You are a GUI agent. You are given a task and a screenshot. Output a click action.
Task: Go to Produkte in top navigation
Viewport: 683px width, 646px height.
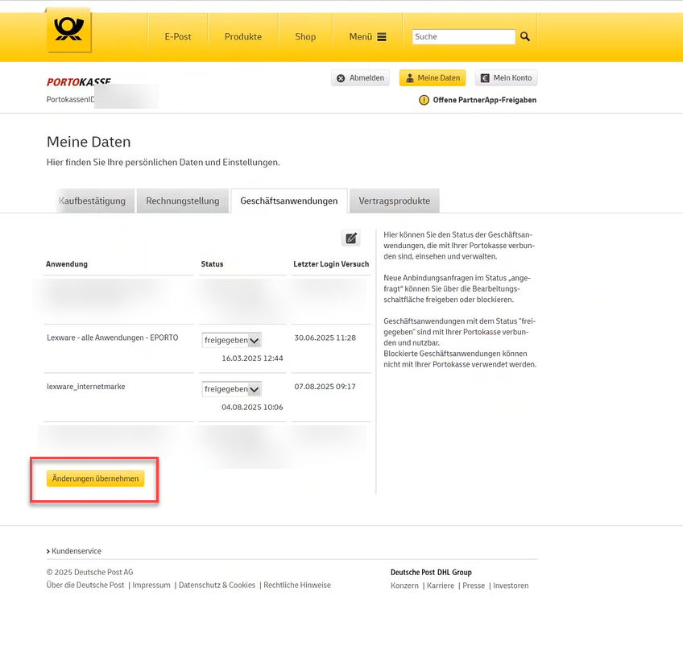coord(242,37)
